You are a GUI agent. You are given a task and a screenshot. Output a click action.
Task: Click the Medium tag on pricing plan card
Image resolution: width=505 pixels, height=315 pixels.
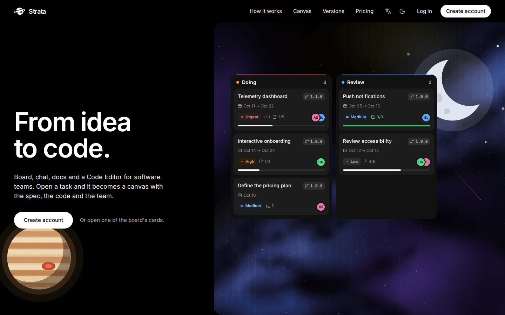250,206
